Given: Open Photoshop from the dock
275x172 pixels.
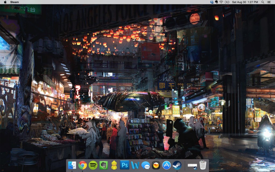Looking at the screenshot, I should point(125,165).
